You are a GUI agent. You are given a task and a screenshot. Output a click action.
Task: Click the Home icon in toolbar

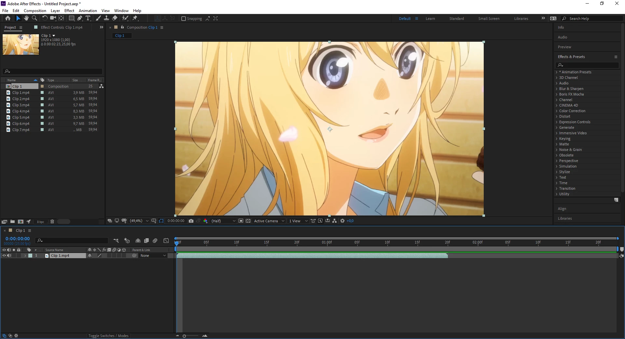point(8,18)
